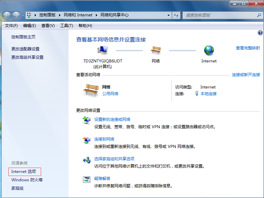Viewport: 264px width, 198px height.
Task: Expand the address bar history dropdown
Action: point(169,15)
